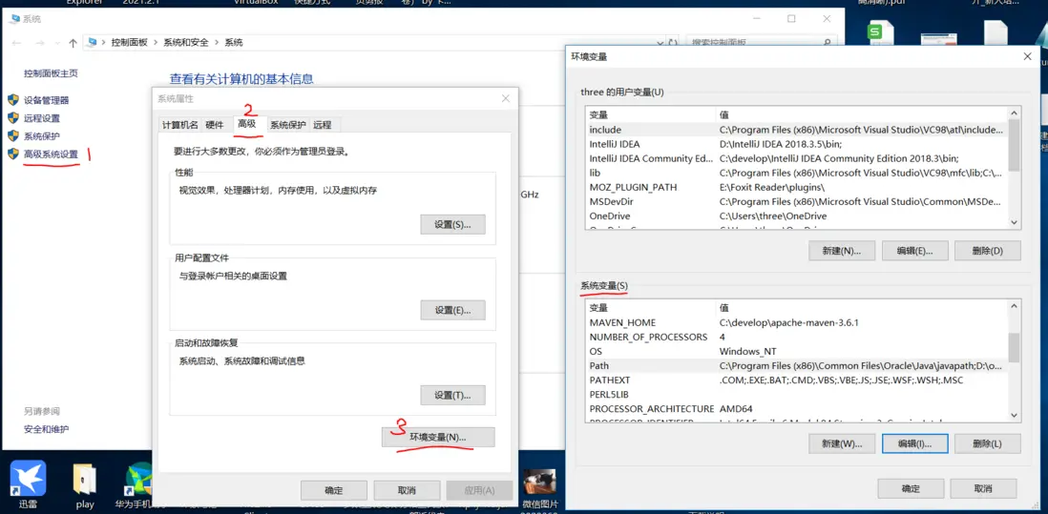Open 高级系统设置 link
This screenshot has width=1048, height=514.
pyautogui.click(x=51, y=154)
